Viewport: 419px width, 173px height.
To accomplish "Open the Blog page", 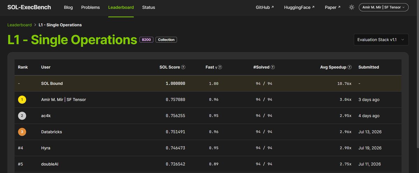I will coord(68,7).
